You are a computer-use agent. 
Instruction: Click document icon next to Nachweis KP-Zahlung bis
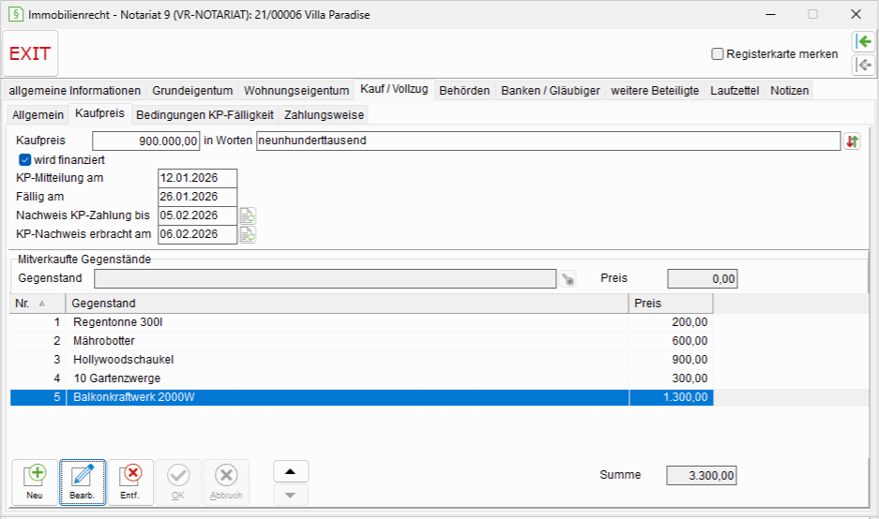click(x=248, y=215)
